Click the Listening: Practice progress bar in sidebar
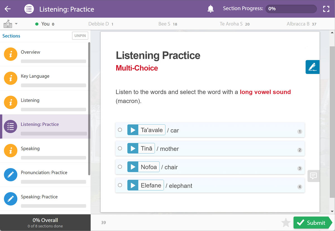Viewport: 335px width, 231px height. point(54,134)
